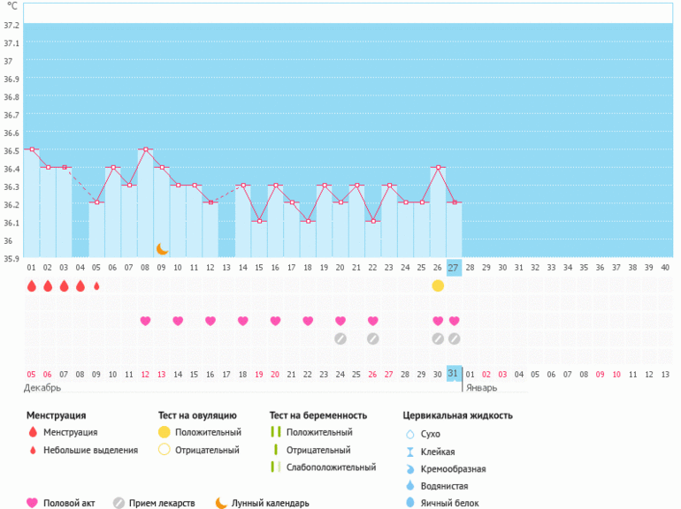
Task: Click the moon icon on cycle day 09
Action: [x=162, y=249]
